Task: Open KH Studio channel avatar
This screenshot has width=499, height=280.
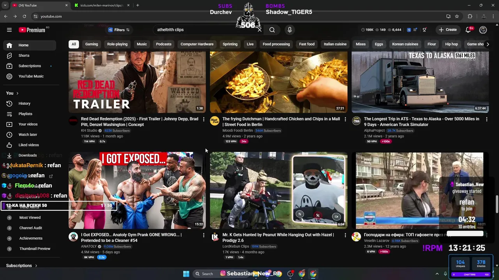Action: [73, 121]
